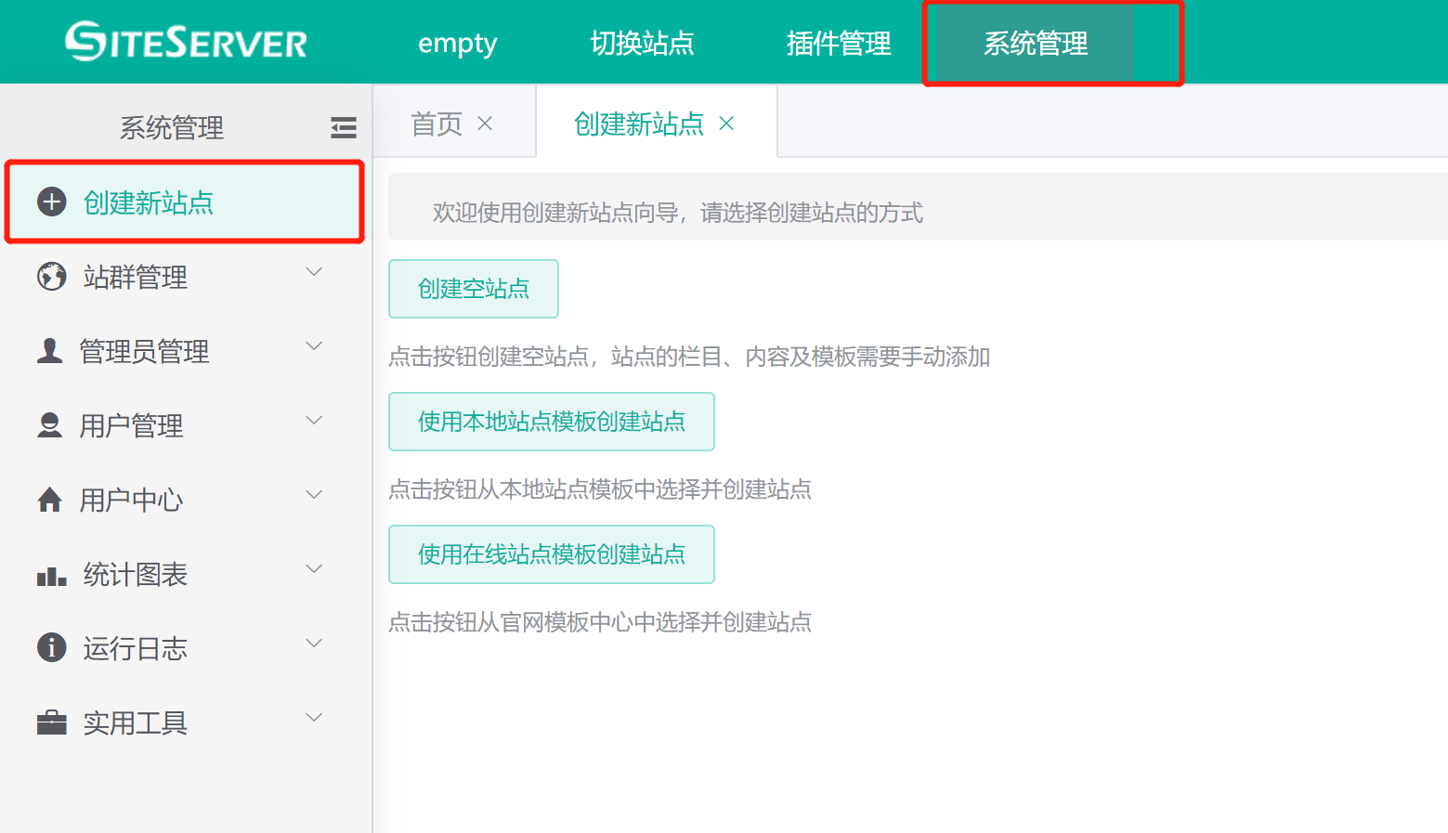Expand the 实用工具 chevron arrow
Viewport: 1448px width, 833px height.
coord(314,718)
